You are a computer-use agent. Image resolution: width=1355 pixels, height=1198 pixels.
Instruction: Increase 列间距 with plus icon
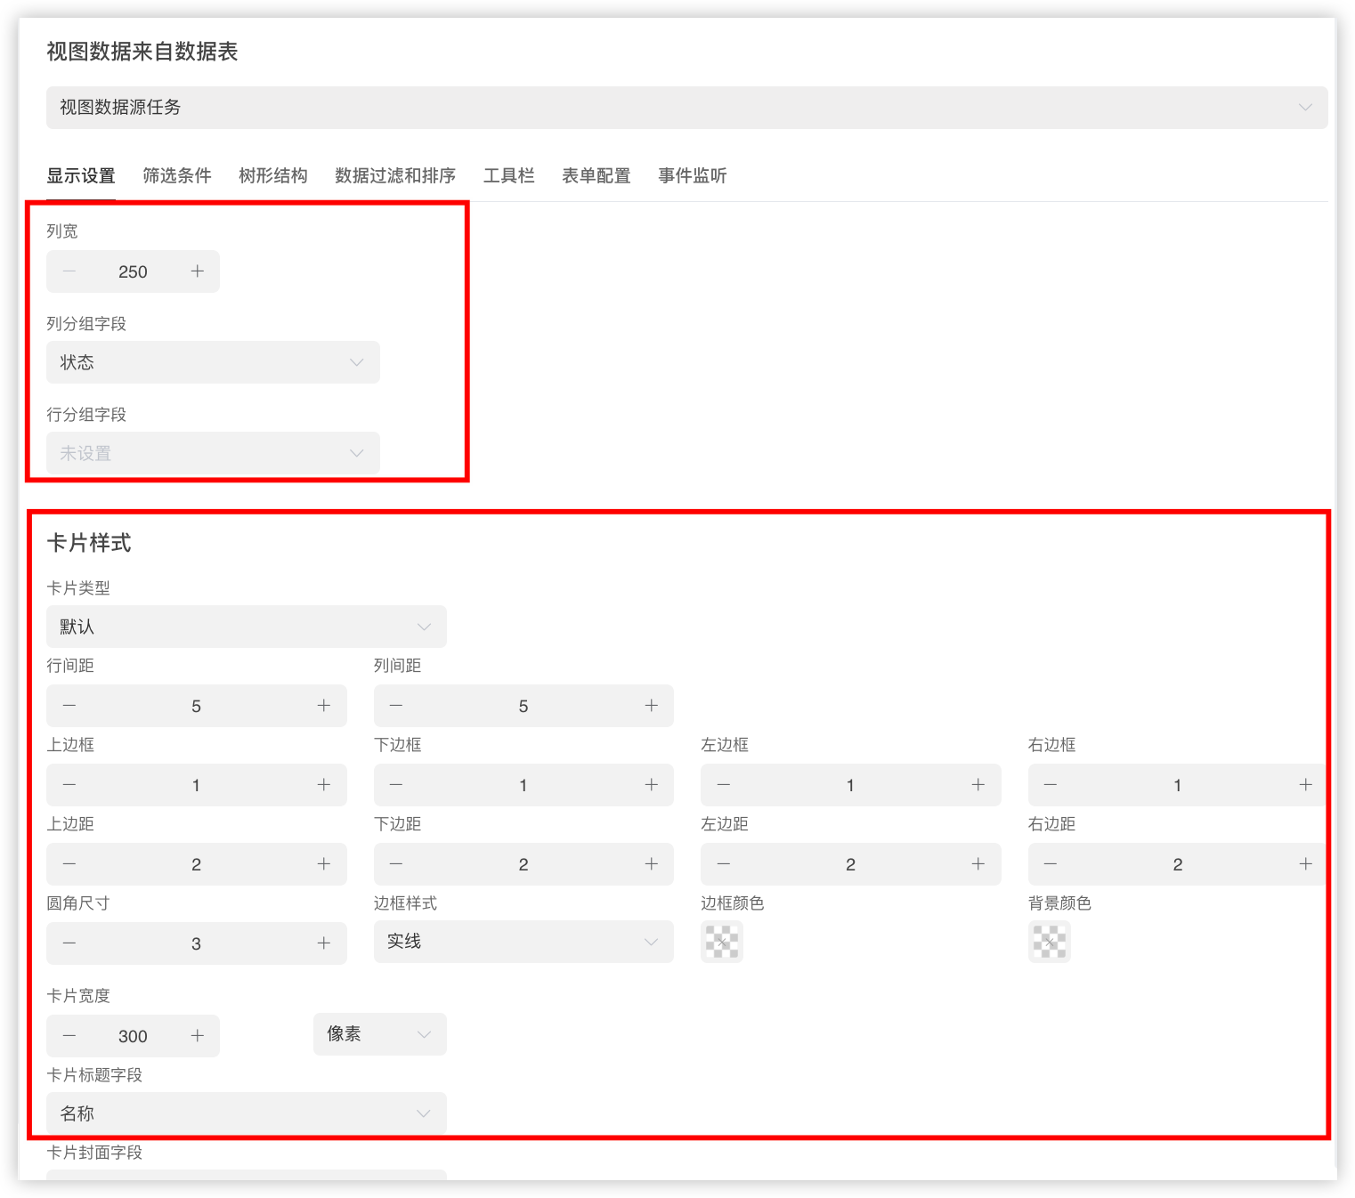tap(652, 706)
